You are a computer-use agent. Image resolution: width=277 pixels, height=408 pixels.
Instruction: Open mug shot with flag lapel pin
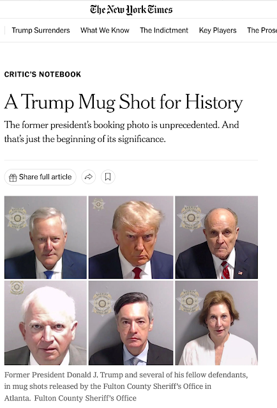click(216, 237)
